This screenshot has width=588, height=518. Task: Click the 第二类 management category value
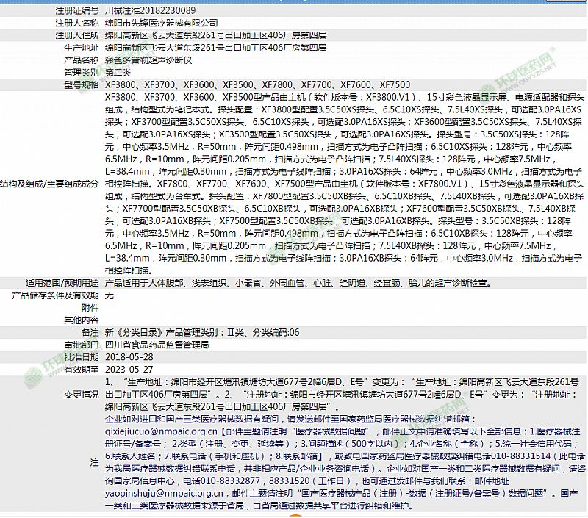pos(118,72)
